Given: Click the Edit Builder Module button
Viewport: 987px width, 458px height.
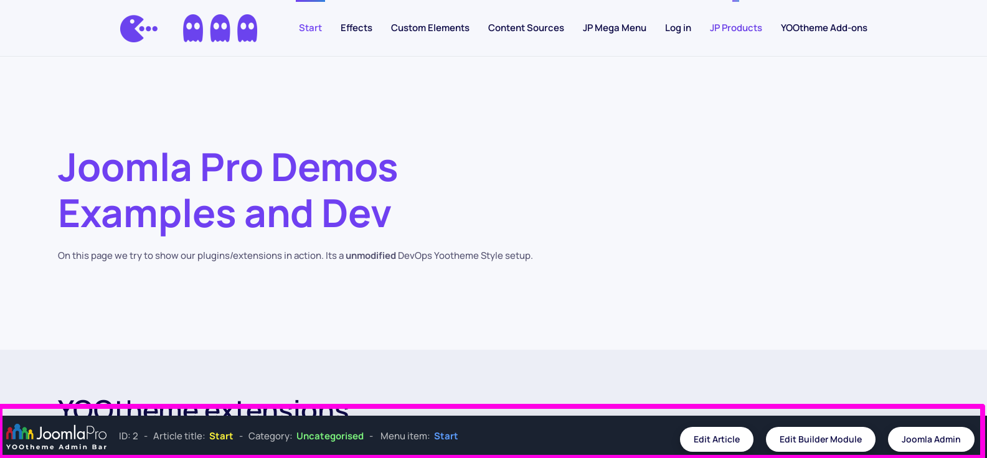Looking at the screenshot, I should (x=821, y=439).
